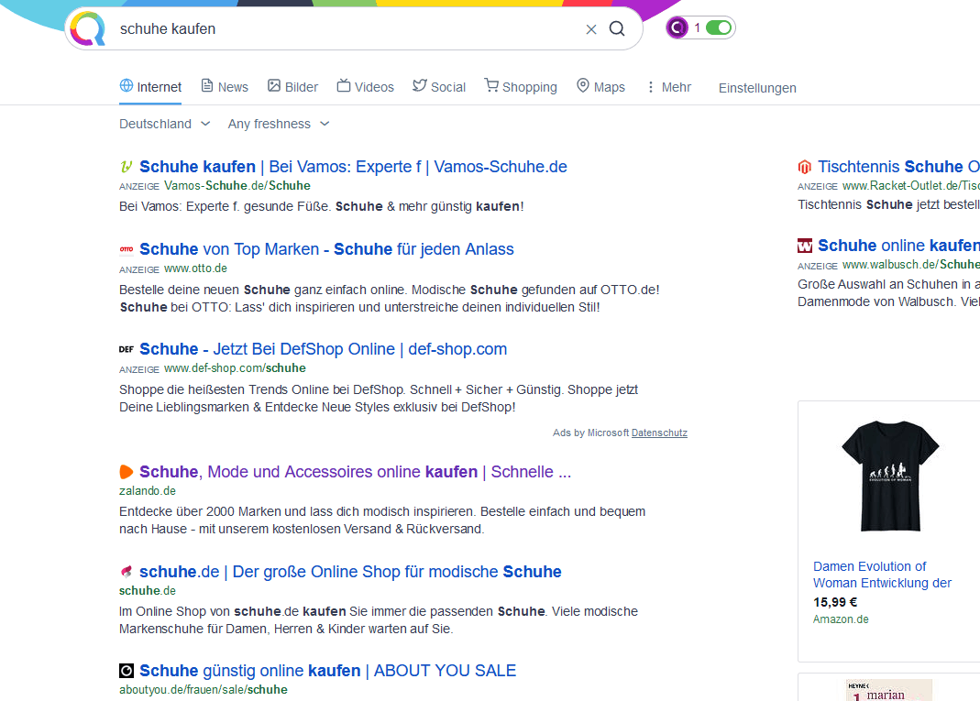Open the Zalando search result title
Screen dimensions: 980x701
point(355,472)
